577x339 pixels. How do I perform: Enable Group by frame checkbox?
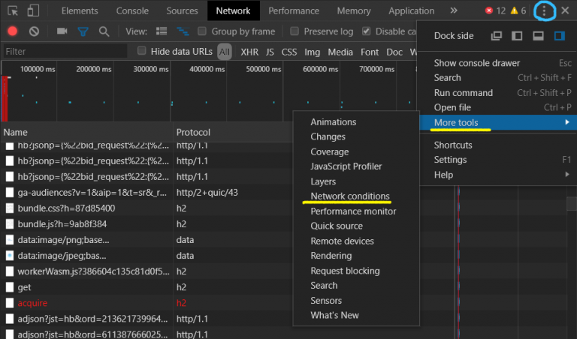201,31
